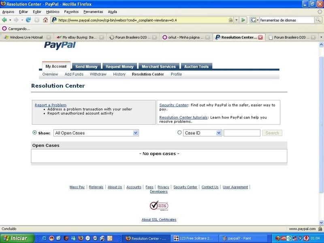Open the Favoritos menu
This screenshot has height=243, width=324.
click(x=71, y=12)
